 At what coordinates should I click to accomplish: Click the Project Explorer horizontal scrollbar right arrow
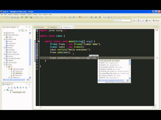point(28,80)
